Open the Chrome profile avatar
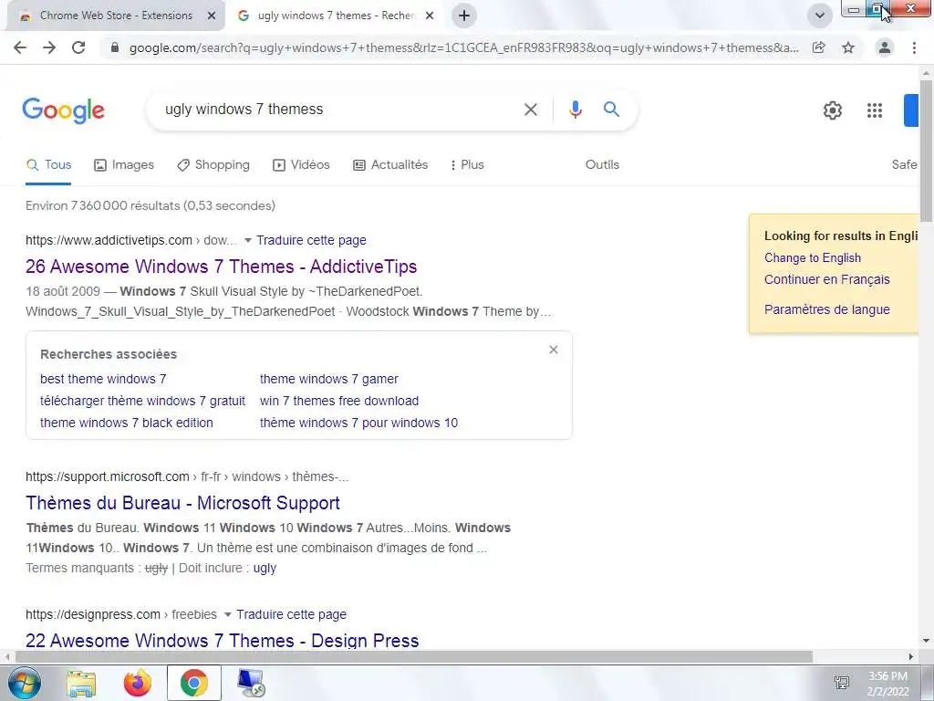This screenshot has height=701, width=934. pos(885,47)
